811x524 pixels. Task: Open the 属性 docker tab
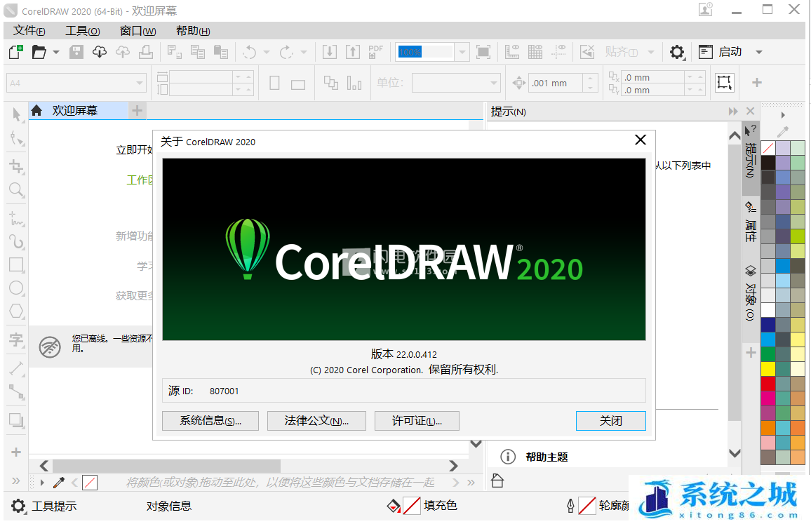click(x=751, y=222)
